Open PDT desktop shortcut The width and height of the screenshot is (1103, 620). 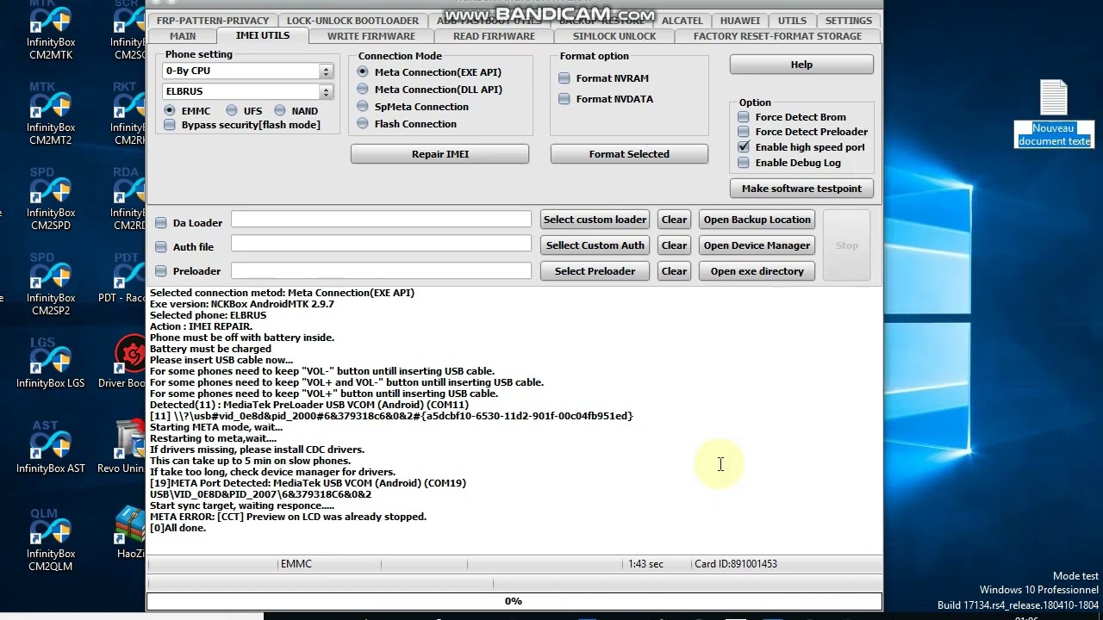coord(127,278)
